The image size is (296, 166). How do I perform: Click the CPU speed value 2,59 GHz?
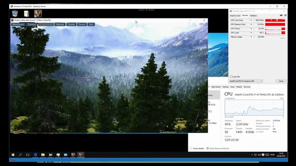point(242,125)
